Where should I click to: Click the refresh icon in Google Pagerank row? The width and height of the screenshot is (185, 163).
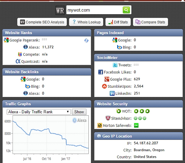[x=86, y=40]
